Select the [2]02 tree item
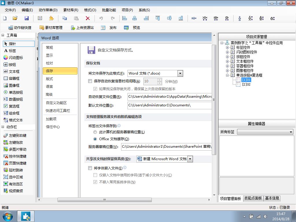296x222 pixels. 246,85
